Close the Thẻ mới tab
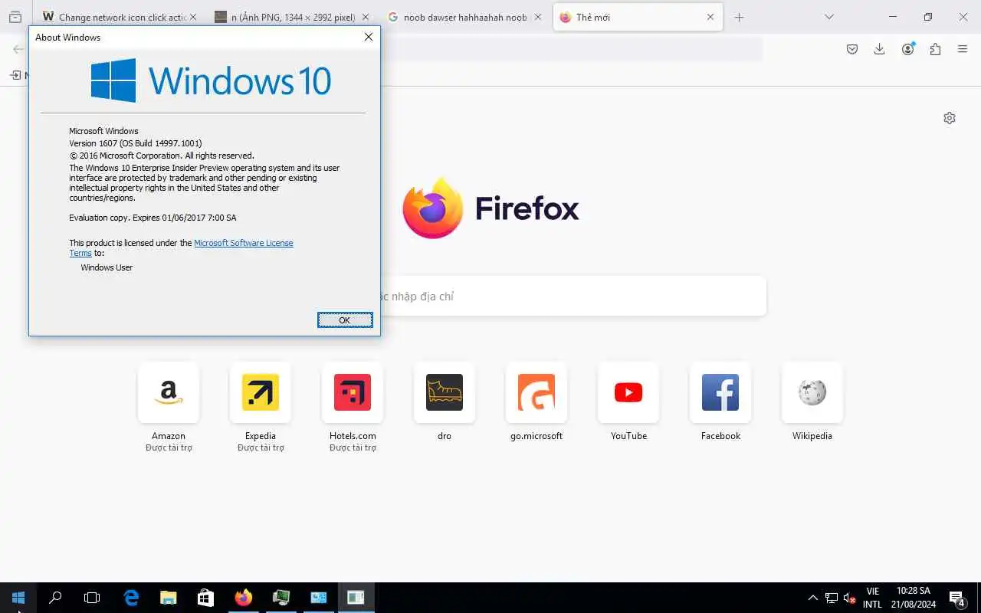 (x=710, y=17)
